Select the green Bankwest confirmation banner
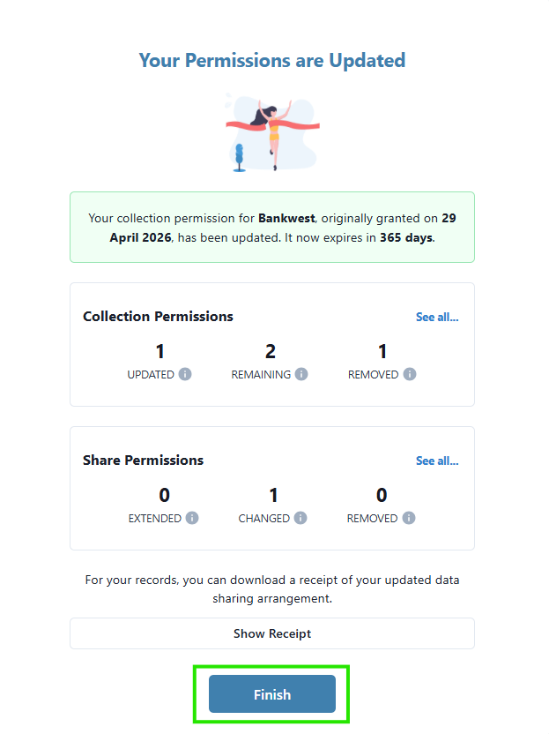The image size is (549, 734). click(x=272, y=228)
